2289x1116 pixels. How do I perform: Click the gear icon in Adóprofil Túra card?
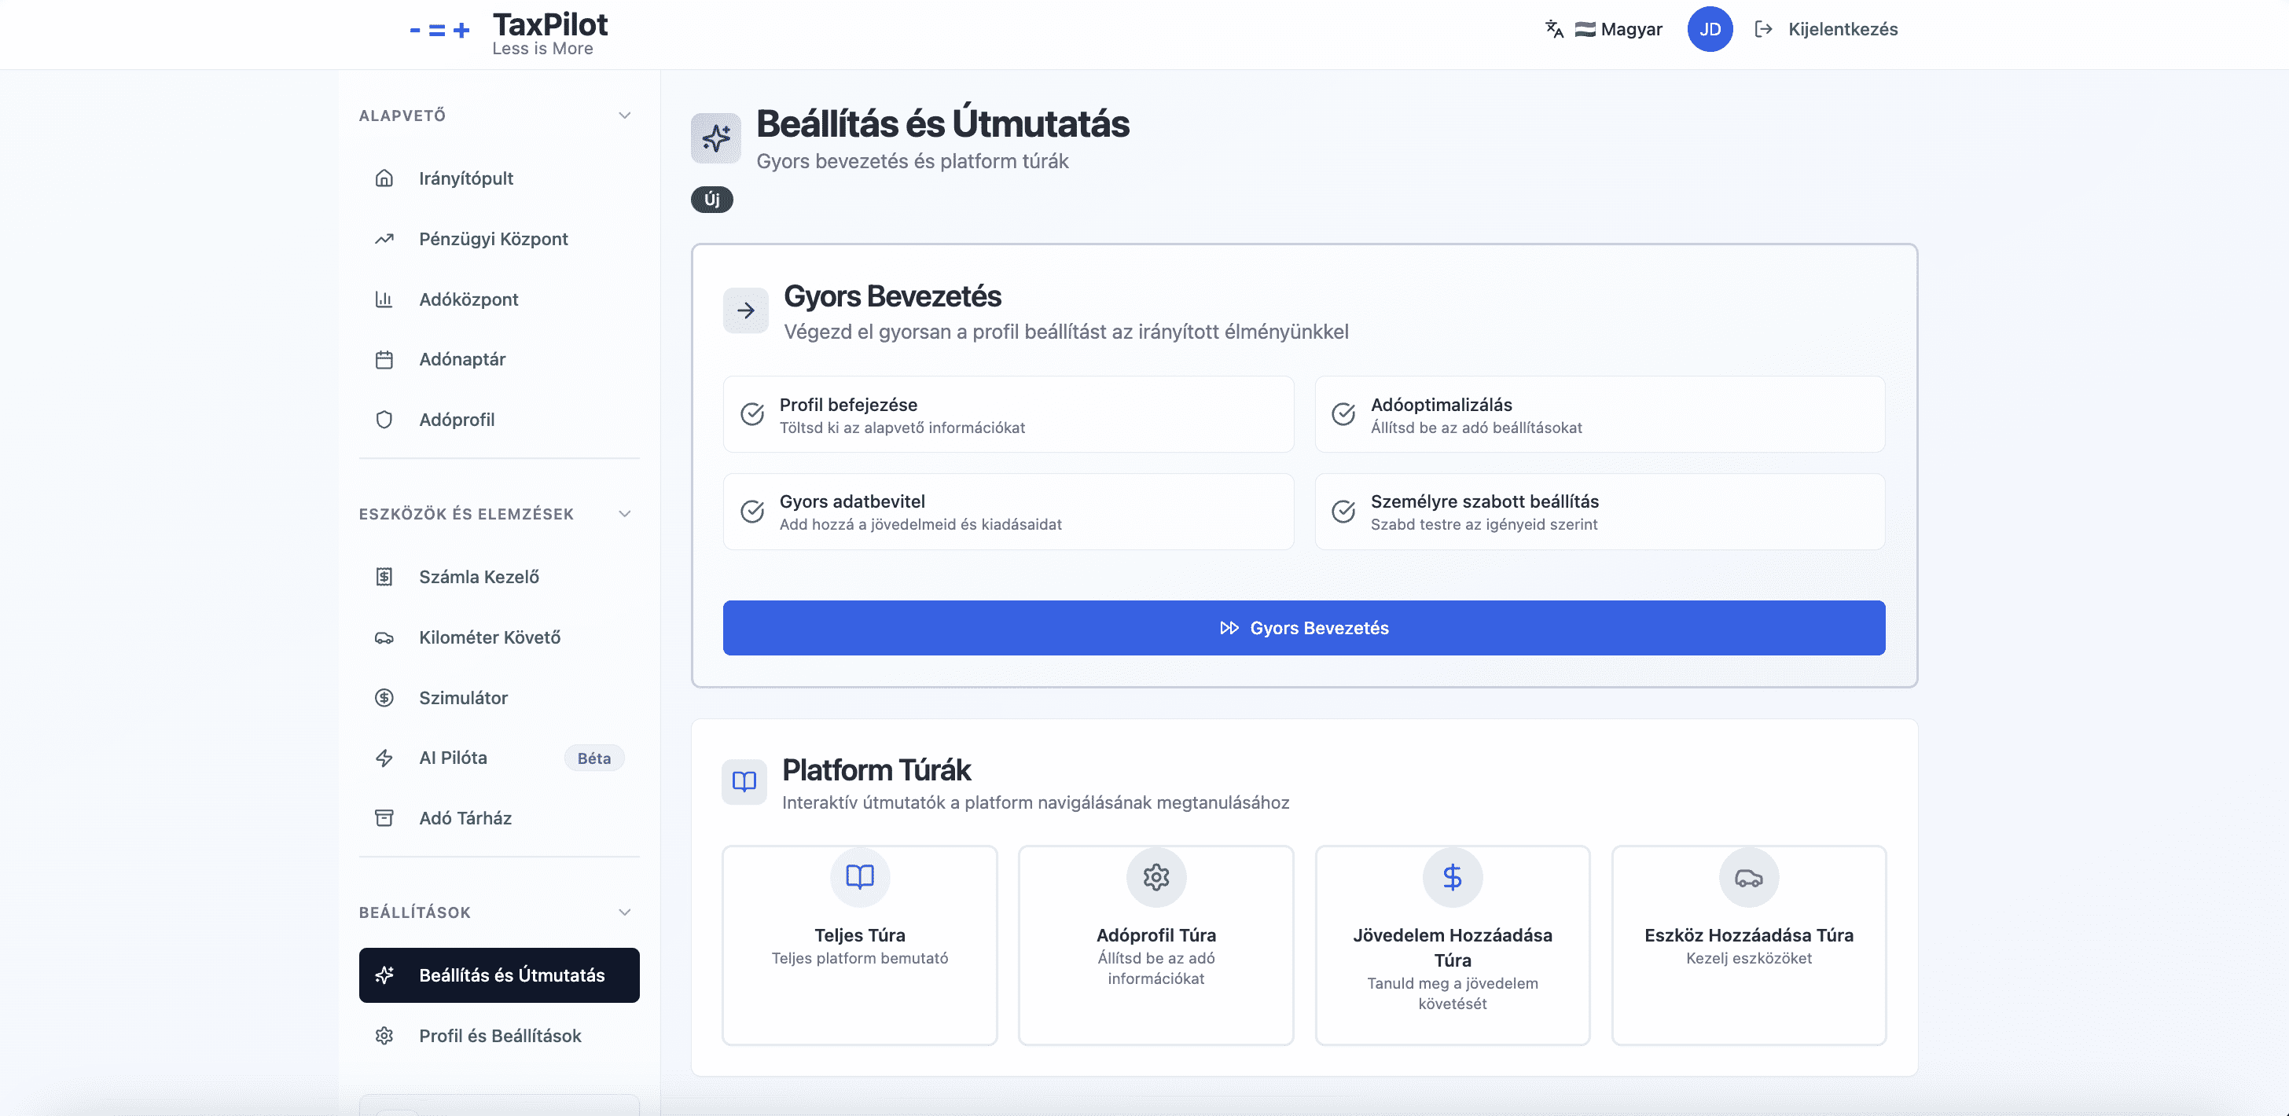click(x=1156, y=877)
